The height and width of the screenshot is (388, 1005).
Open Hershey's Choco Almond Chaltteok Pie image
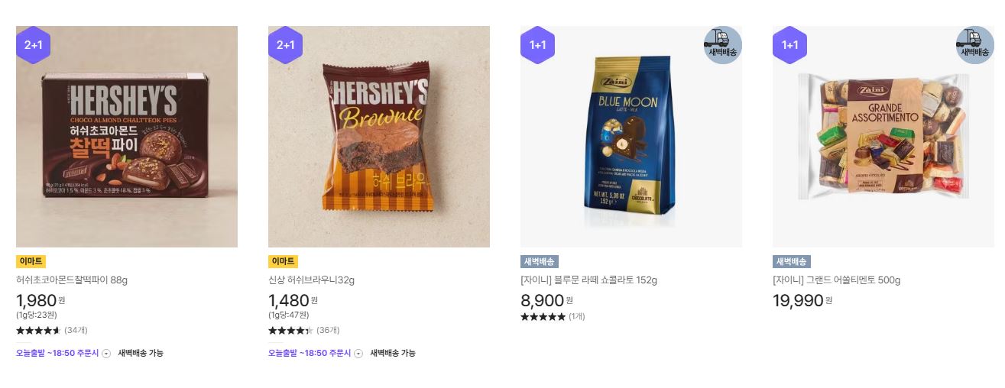coord(127,137)
